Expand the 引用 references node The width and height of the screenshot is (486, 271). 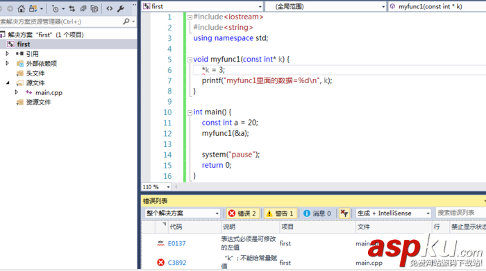(x=8, y=53)
